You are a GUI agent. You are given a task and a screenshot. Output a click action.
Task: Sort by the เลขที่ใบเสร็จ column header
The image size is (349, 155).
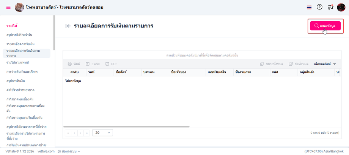(x=220, y=72)
